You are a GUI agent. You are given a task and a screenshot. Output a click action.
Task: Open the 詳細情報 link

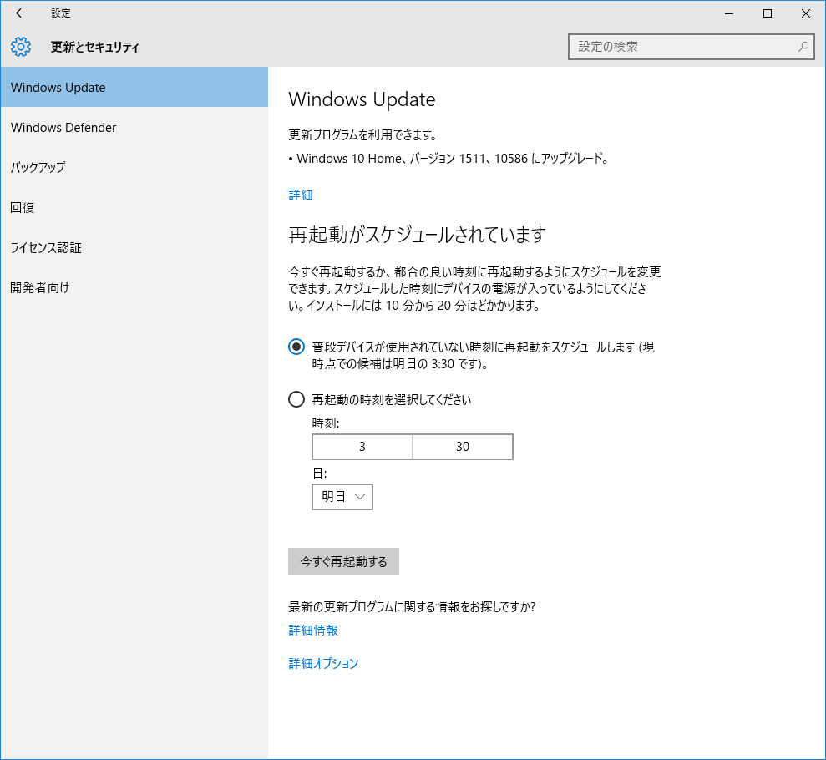tap(313, 631)
